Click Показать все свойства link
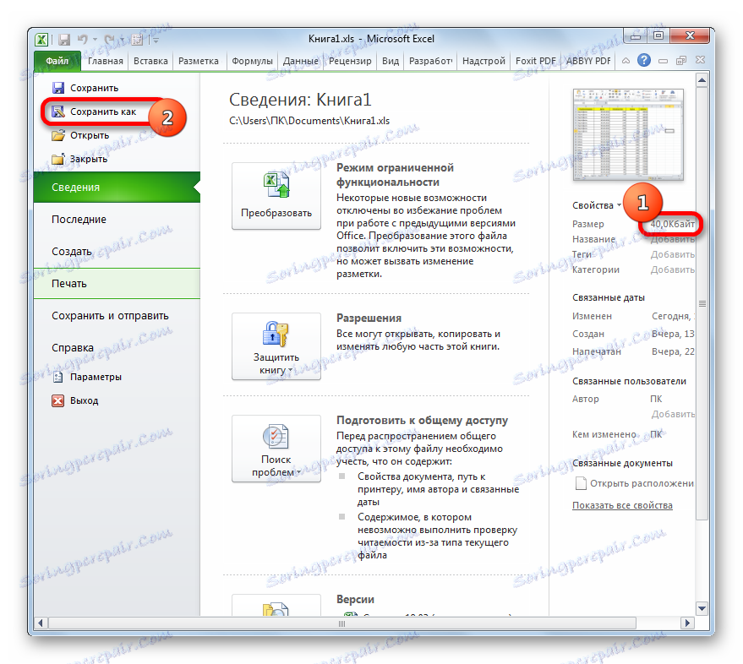743x664 pixels. 622,505
